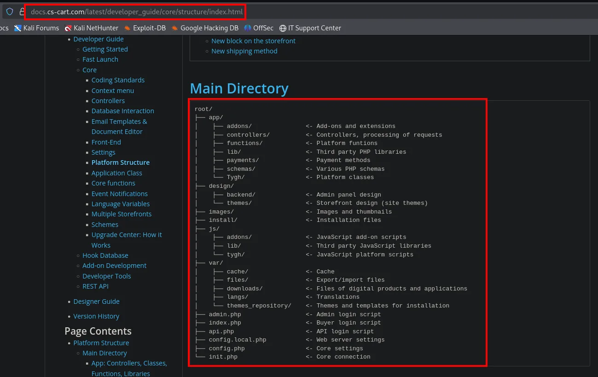
Task: Open Upgrade Center: How it Works link
Action: (x=127, y=240)
